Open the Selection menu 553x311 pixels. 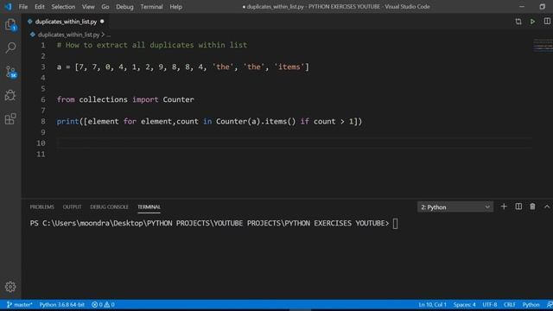tap(63, 7)
